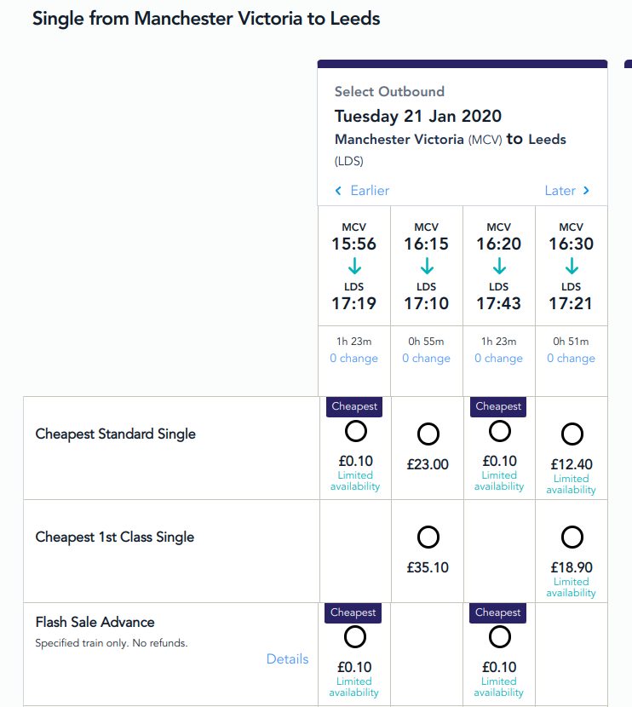Viewport: 632px width, 707px height.
Task: Show Earlier outbound trains
Action: pos(370,191)
